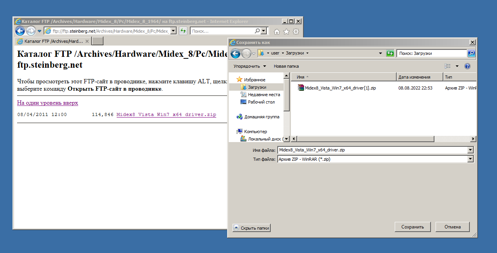497x253 pixels.
Task: Select Недавние места in navigation pane
Action: coord(260,95)
